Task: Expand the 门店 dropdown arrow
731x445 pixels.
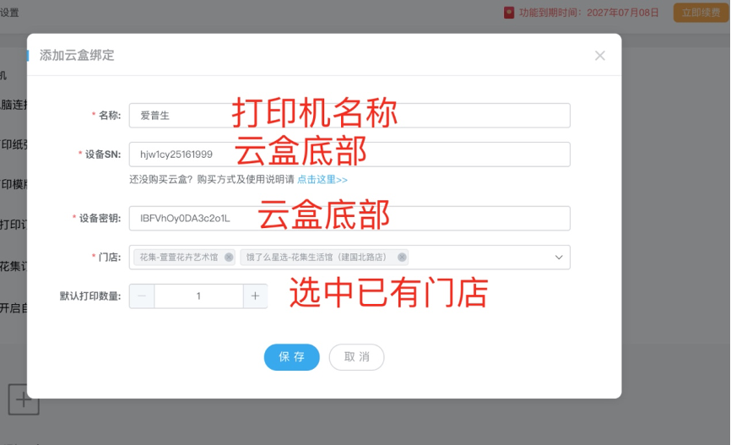Action: click(x=559, y=257)
